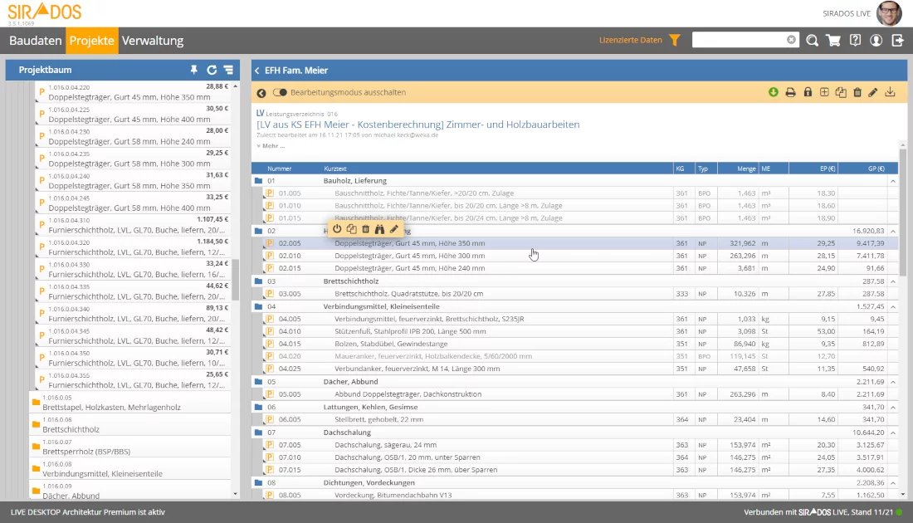Screen dimensions: 913x523
Task: Click power toggle icon in row popup
Action: click(337, 229)
